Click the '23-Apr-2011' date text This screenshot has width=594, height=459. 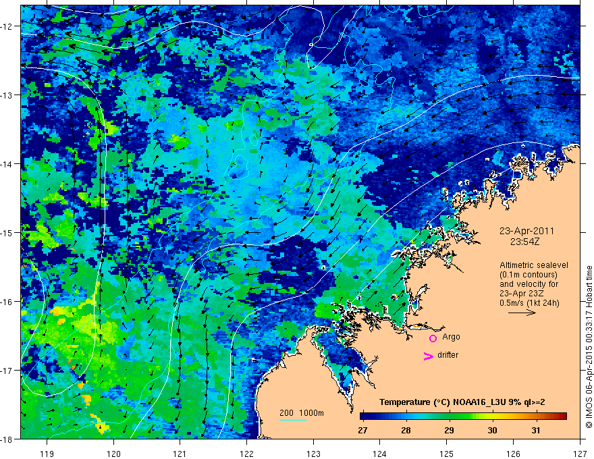coord(526,231)
